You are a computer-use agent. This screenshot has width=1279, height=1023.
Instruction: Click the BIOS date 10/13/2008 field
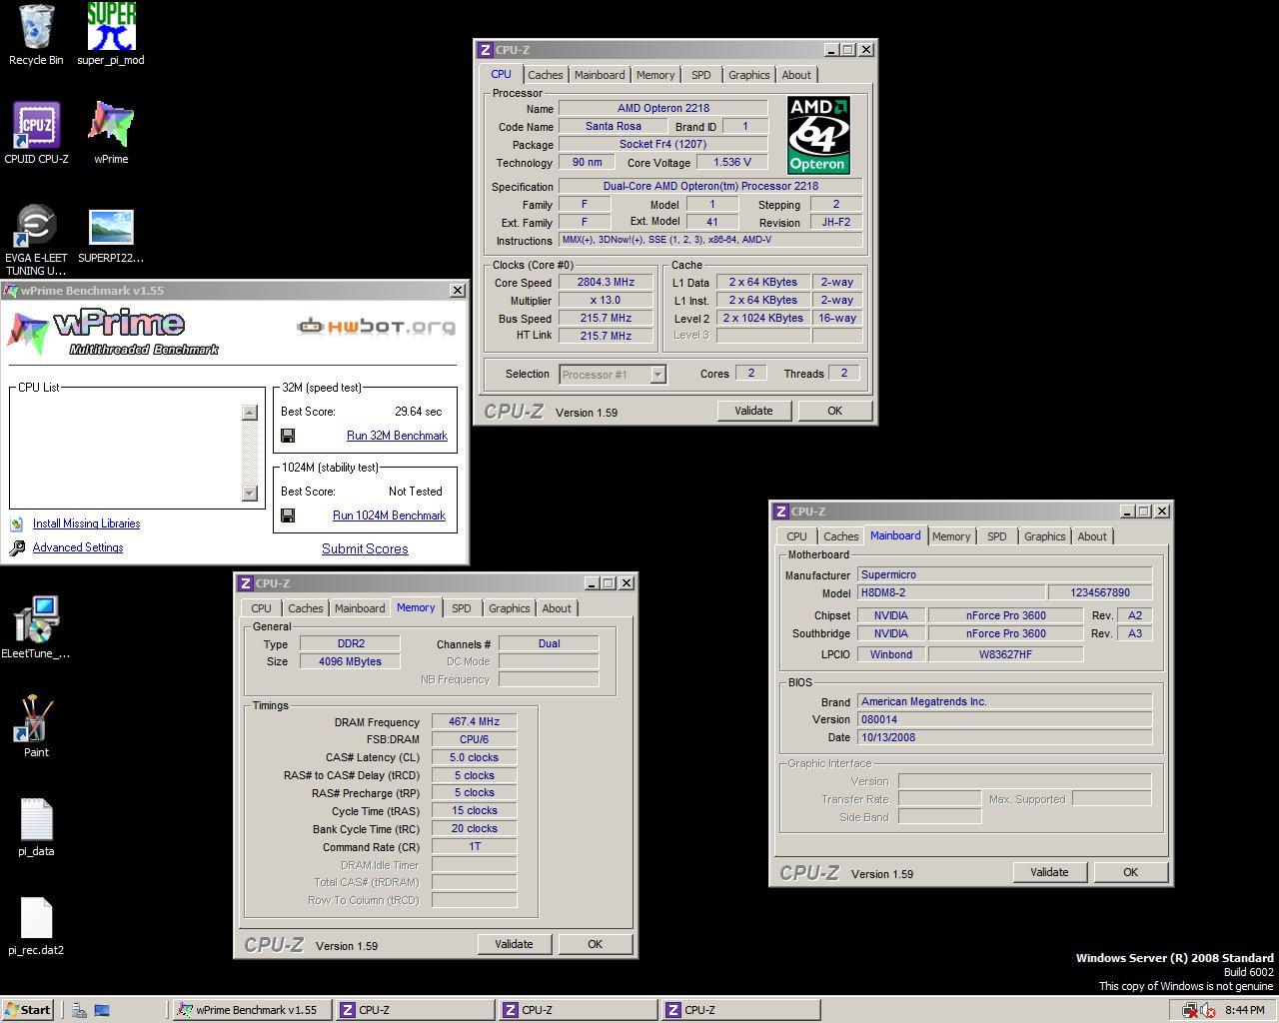1004,737
